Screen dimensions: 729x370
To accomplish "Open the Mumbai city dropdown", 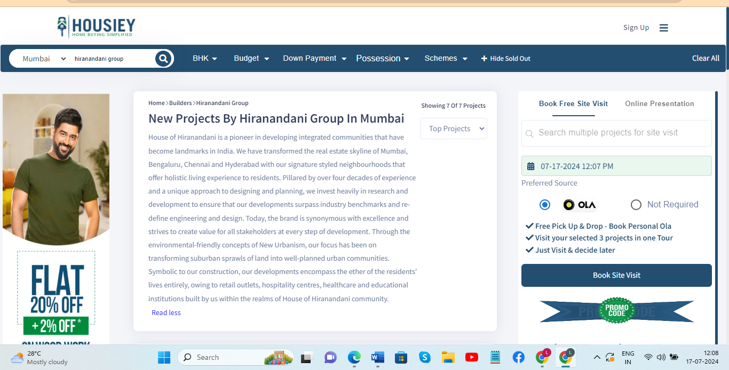I will click(44, 59).
